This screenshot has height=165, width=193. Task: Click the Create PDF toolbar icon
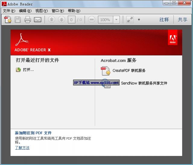point(8,20)
